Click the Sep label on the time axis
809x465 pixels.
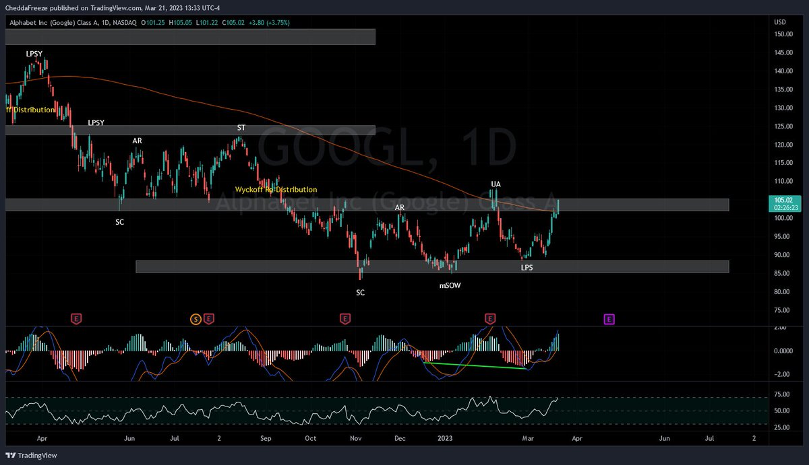point(265,438)
